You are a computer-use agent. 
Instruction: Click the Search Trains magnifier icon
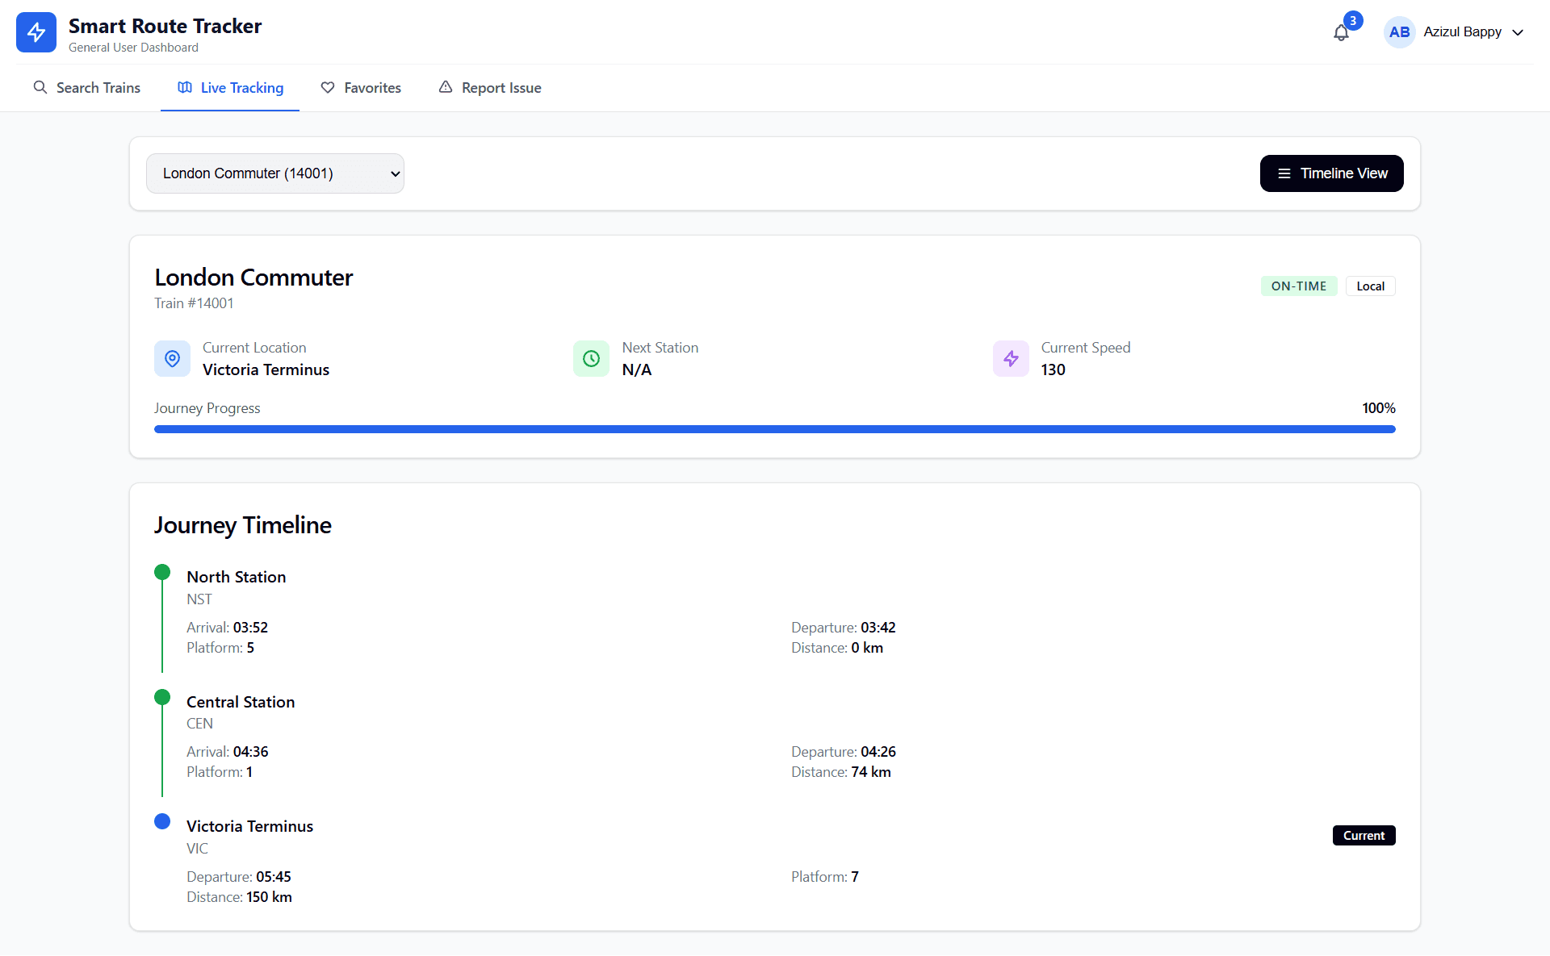tap(40, 87)
